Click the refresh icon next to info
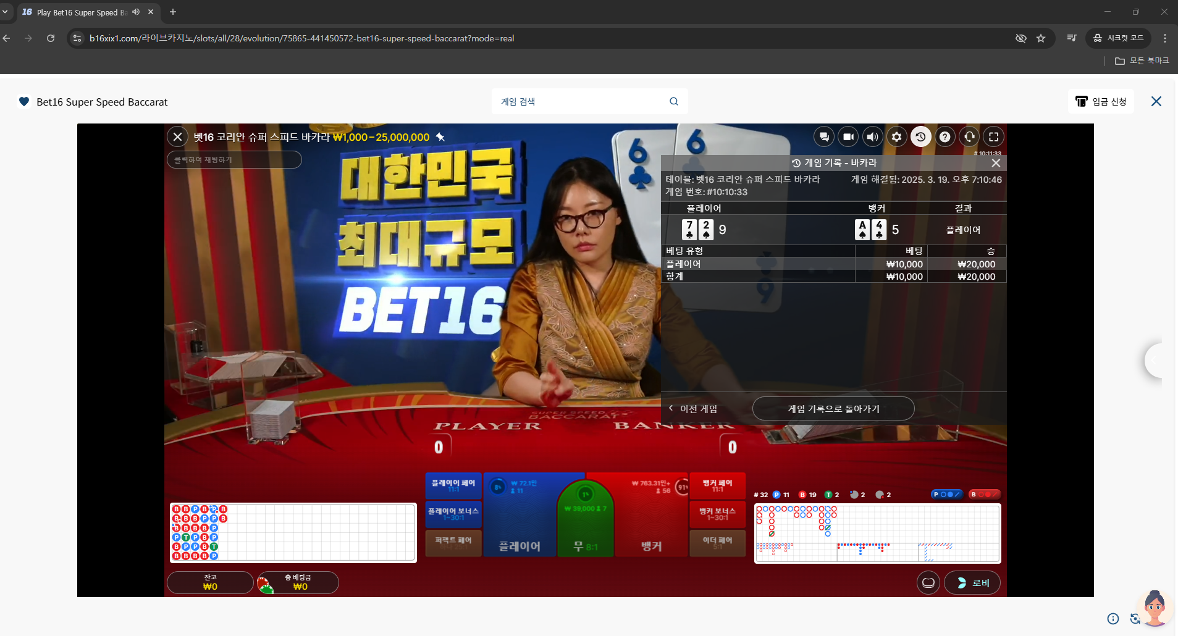Viewport: 1178px width, 636px height. coord(1134,619)
